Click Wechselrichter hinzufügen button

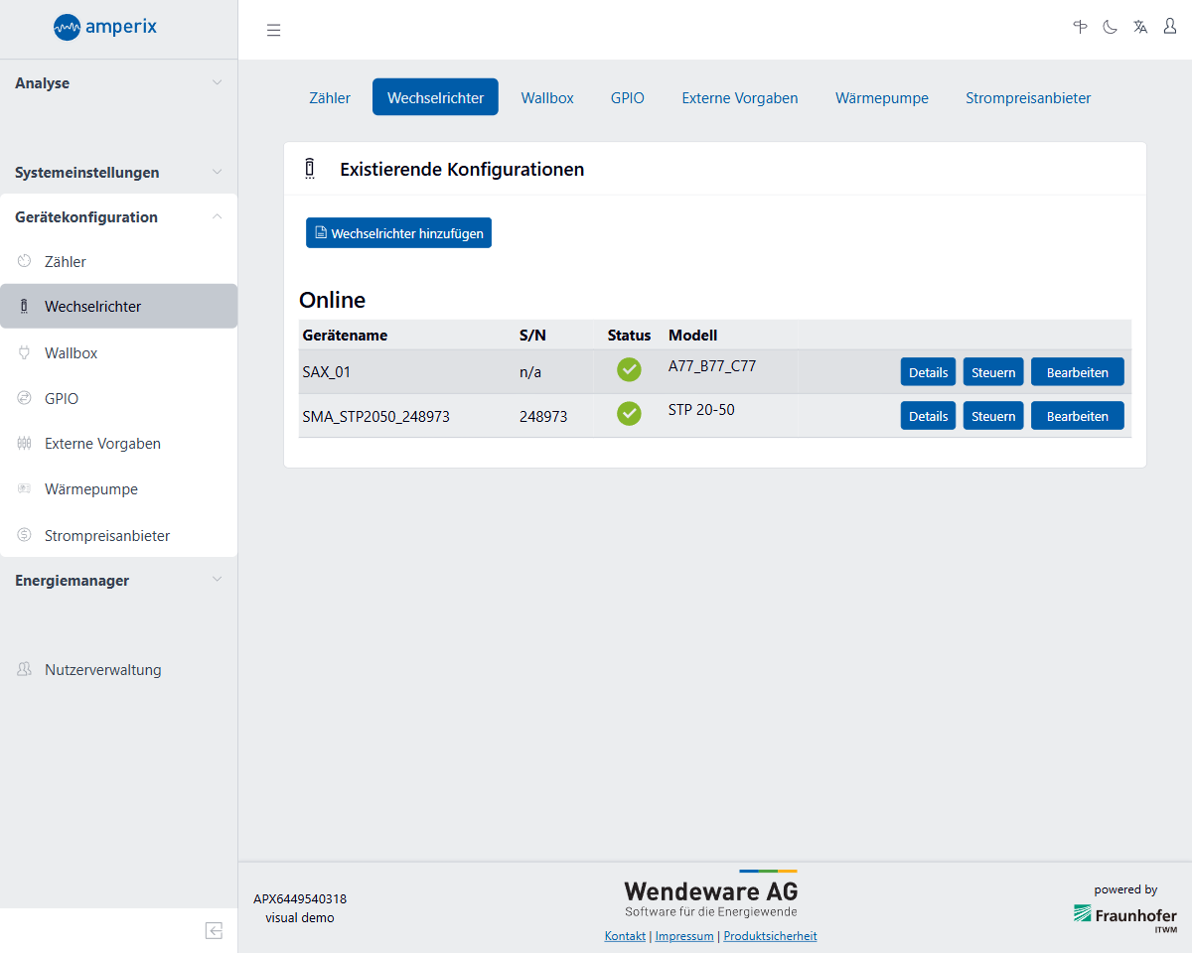click(398, 233)
